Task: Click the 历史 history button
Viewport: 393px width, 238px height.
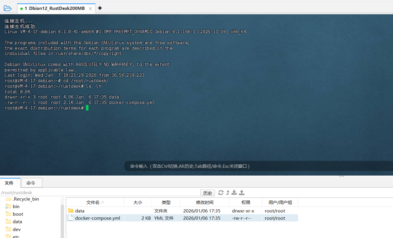Action: (207, 193)
